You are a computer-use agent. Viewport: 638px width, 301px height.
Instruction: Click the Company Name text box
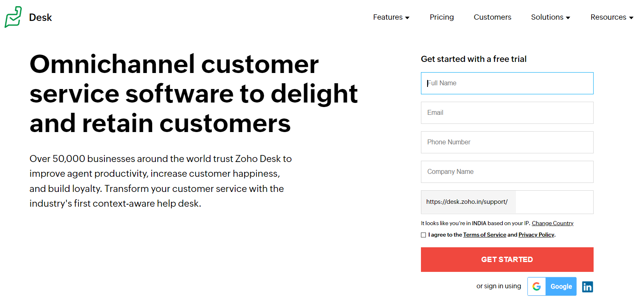tap(507, 172)
